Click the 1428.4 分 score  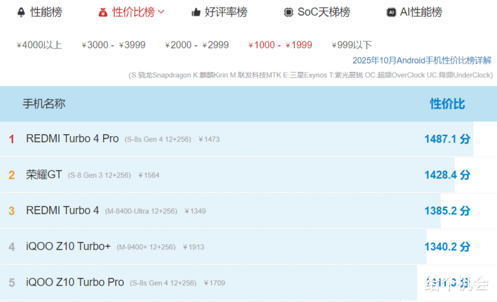point(447,175)
